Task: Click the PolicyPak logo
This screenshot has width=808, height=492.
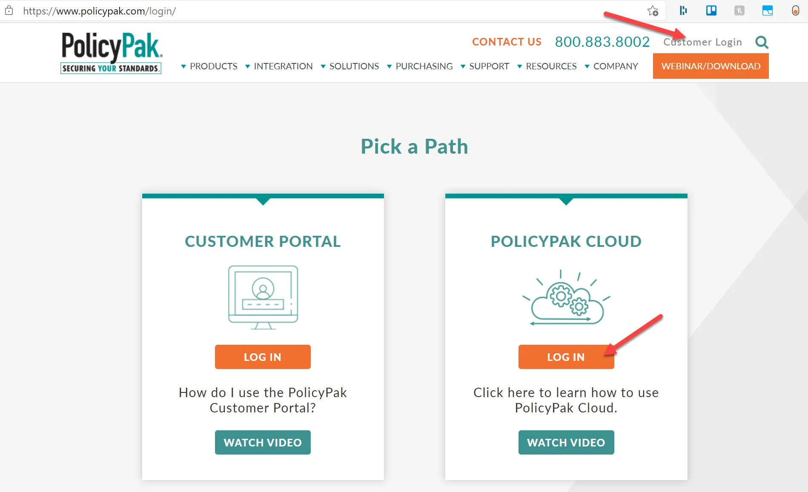Action: click(111, 53)
